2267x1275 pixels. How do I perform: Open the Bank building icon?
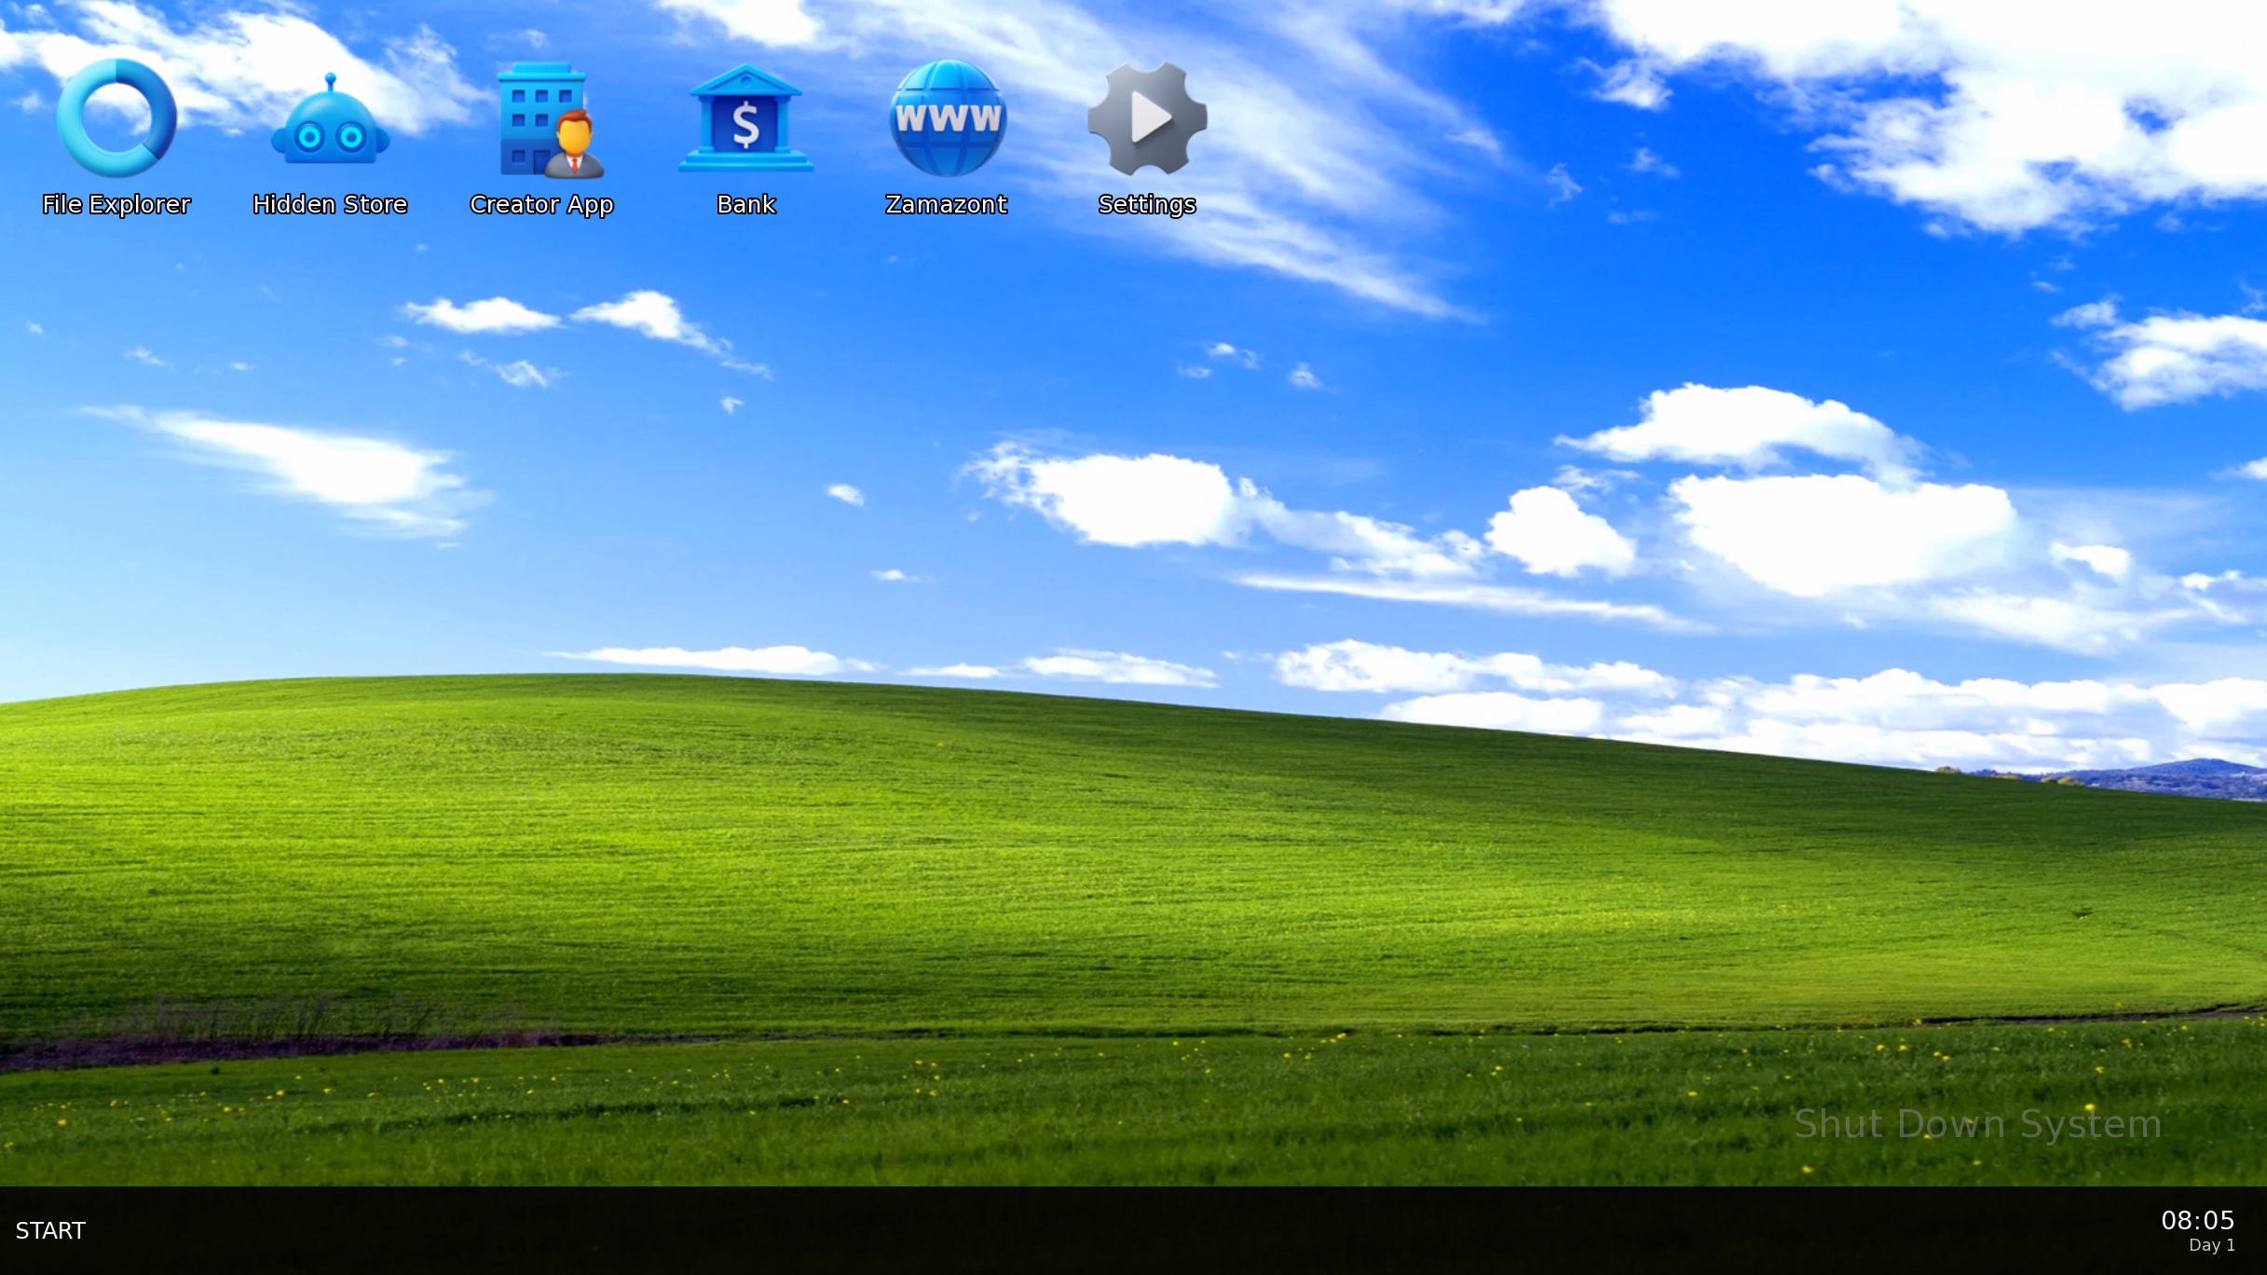745,119
